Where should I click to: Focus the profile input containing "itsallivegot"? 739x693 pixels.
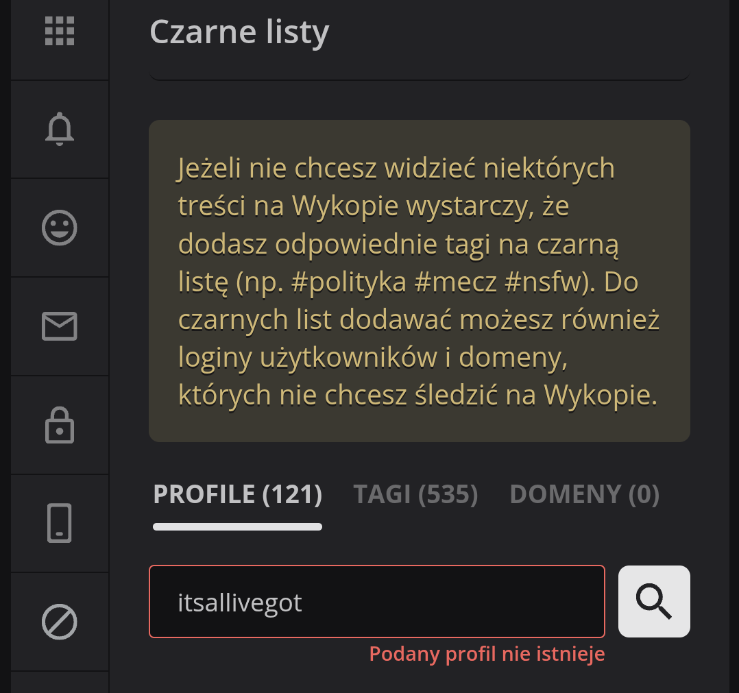coord(376,602)
